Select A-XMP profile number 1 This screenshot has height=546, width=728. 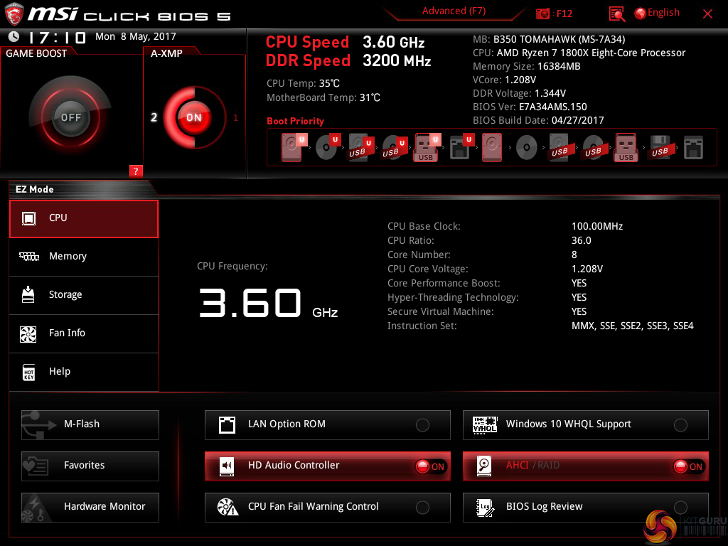tap(235, 118)
